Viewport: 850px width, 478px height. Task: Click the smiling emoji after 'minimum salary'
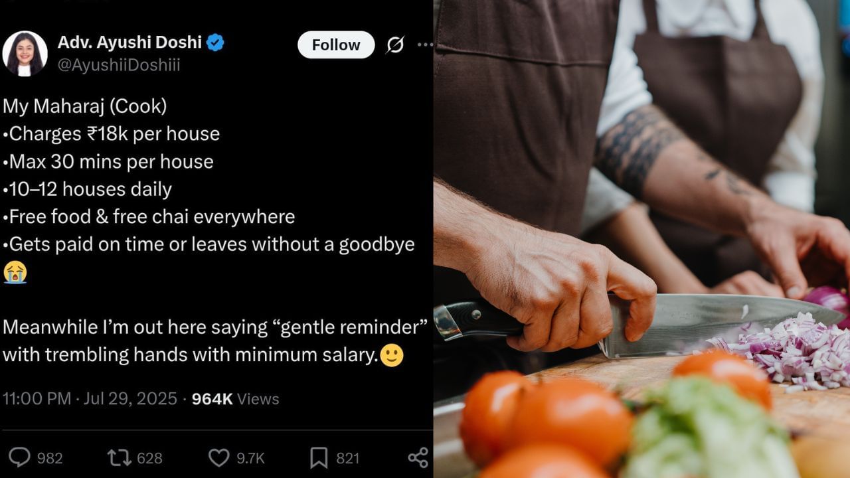(392, 355)
